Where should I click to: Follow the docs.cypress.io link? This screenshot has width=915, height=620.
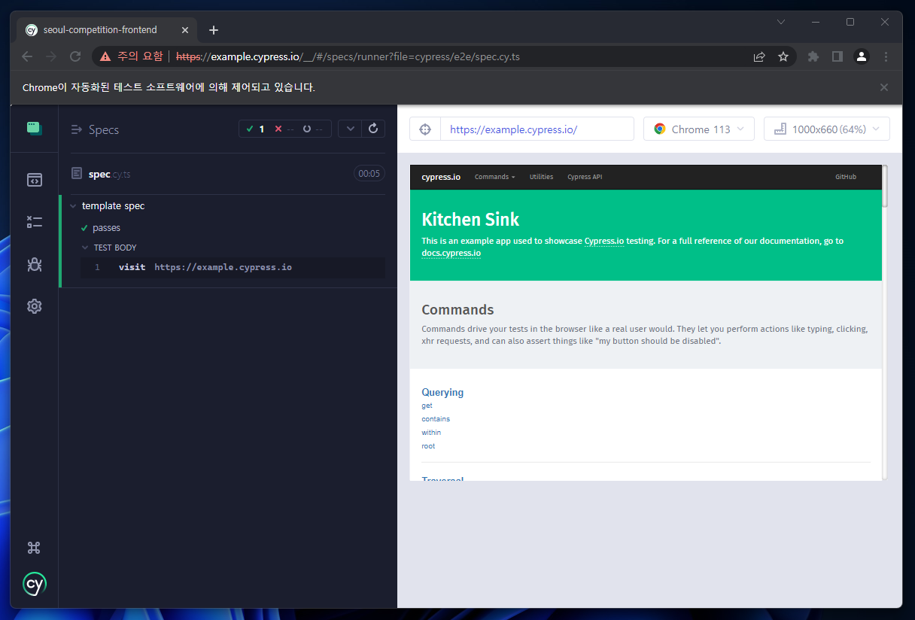pyautogui.click(x=451, y=253)
